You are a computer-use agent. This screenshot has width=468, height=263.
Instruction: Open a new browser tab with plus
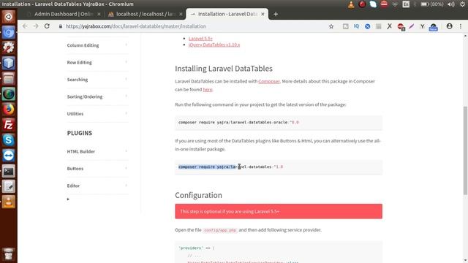(276, 14)
